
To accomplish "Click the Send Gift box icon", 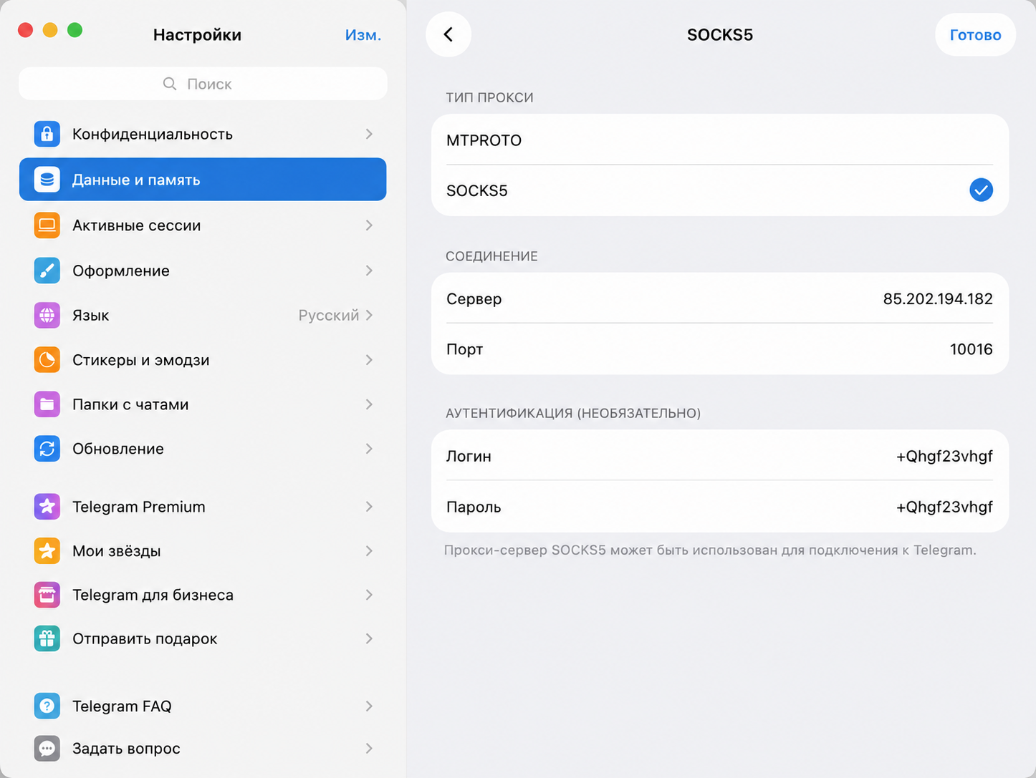I will pyautogui.click(x=47, y=638).
